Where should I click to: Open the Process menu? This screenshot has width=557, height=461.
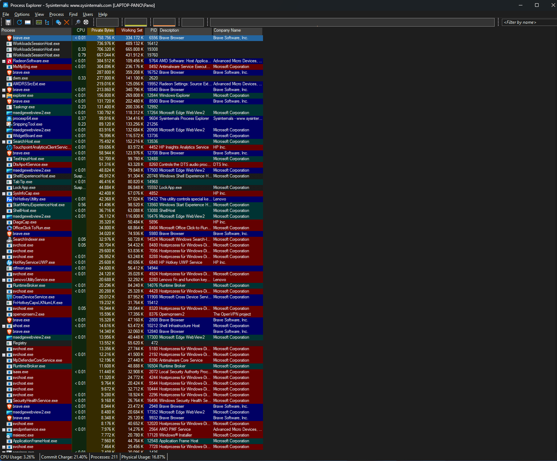pos(57,14)
